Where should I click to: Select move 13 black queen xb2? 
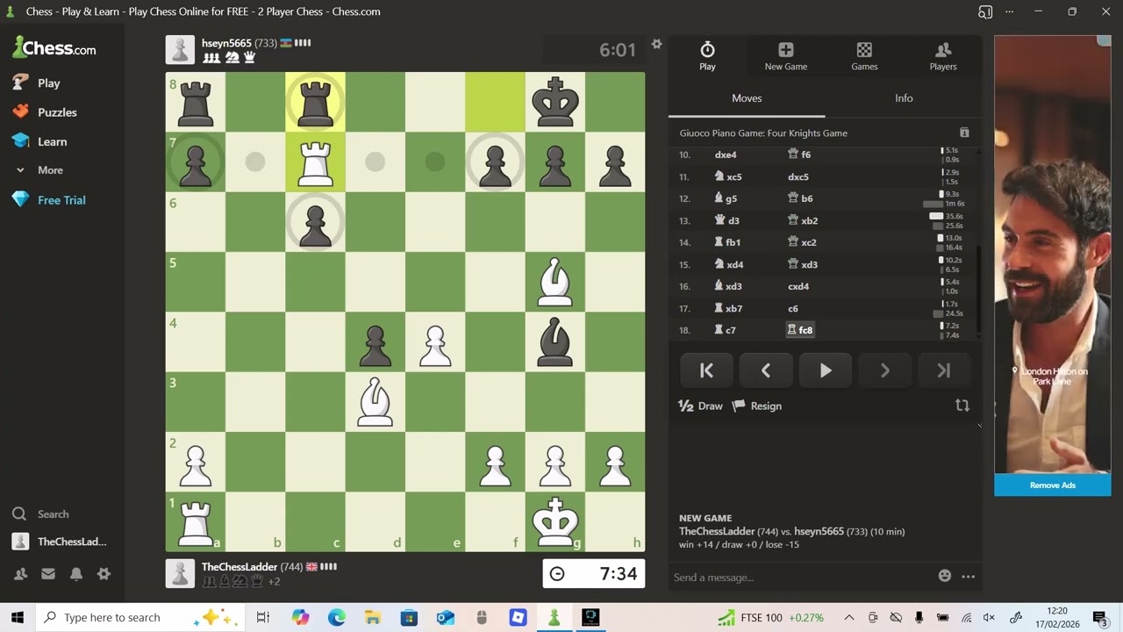coord(803,220)
